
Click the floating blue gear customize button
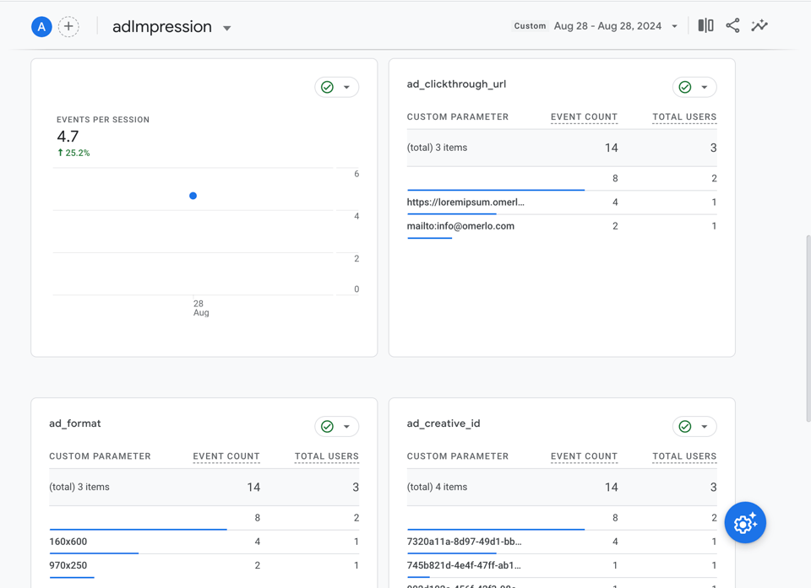745,523
